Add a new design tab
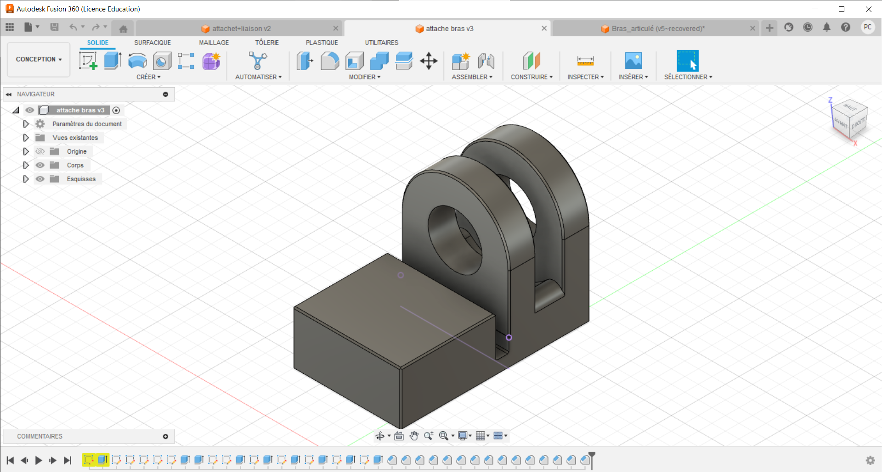The width and height of the screenshot is (882, 472). 769,28
